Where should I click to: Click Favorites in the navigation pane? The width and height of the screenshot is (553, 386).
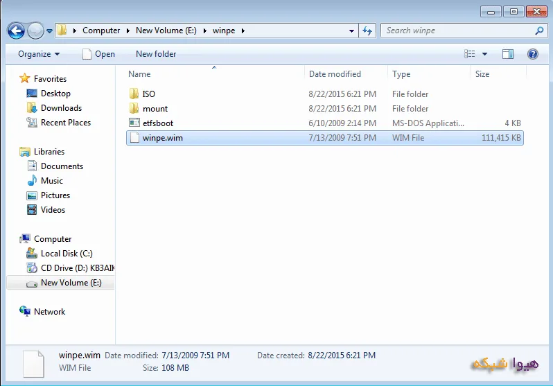coord(50,79)
